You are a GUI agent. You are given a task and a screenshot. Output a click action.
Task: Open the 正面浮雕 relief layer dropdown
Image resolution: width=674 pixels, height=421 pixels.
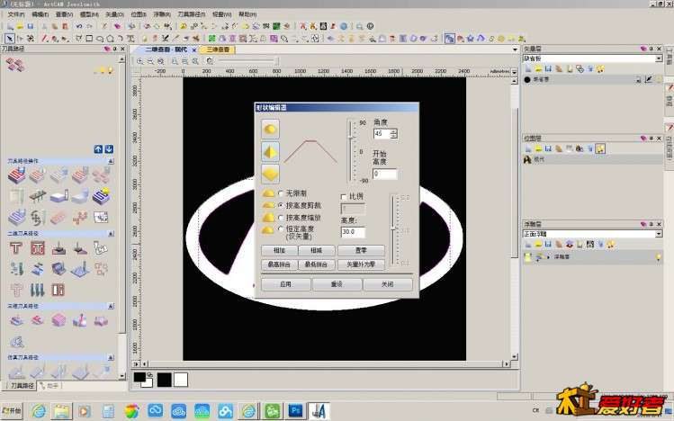click(659, 234)
